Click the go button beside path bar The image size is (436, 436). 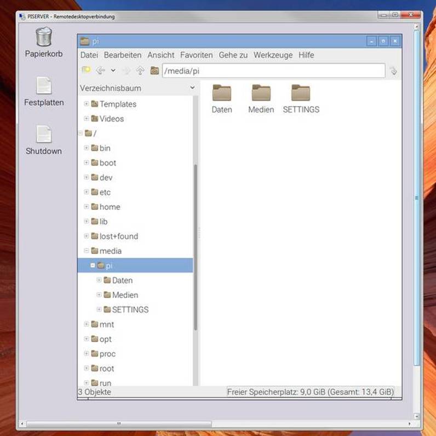point(393,71)
